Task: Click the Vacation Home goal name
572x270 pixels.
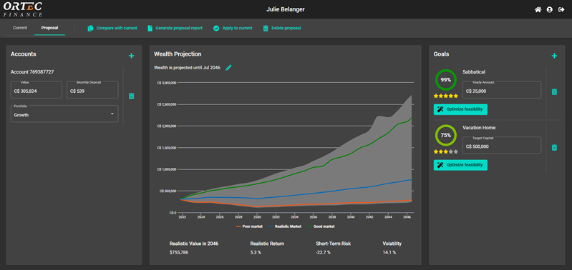Action: click(479, 128)
